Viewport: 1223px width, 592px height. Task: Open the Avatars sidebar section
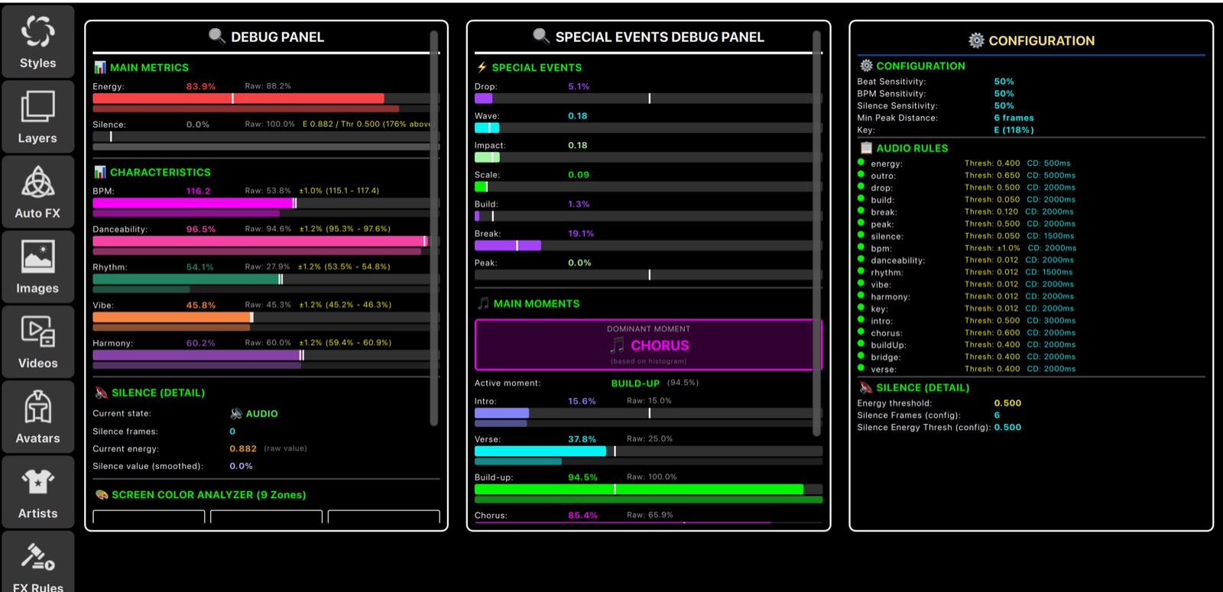click(37, 417)
